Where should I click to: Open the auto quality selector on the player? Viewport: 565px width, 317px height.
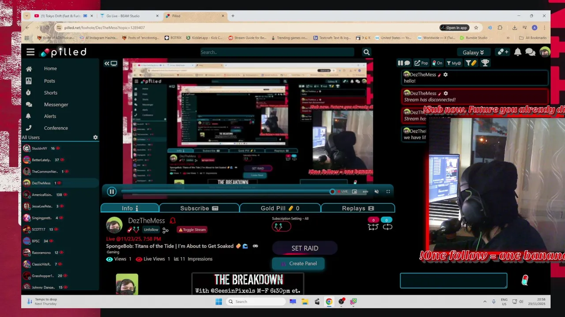365,192
